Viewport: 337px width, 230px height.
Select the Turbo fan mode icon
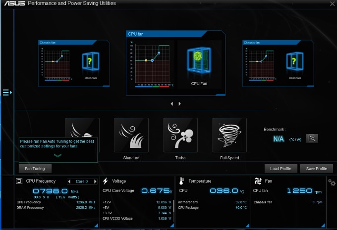180,135
